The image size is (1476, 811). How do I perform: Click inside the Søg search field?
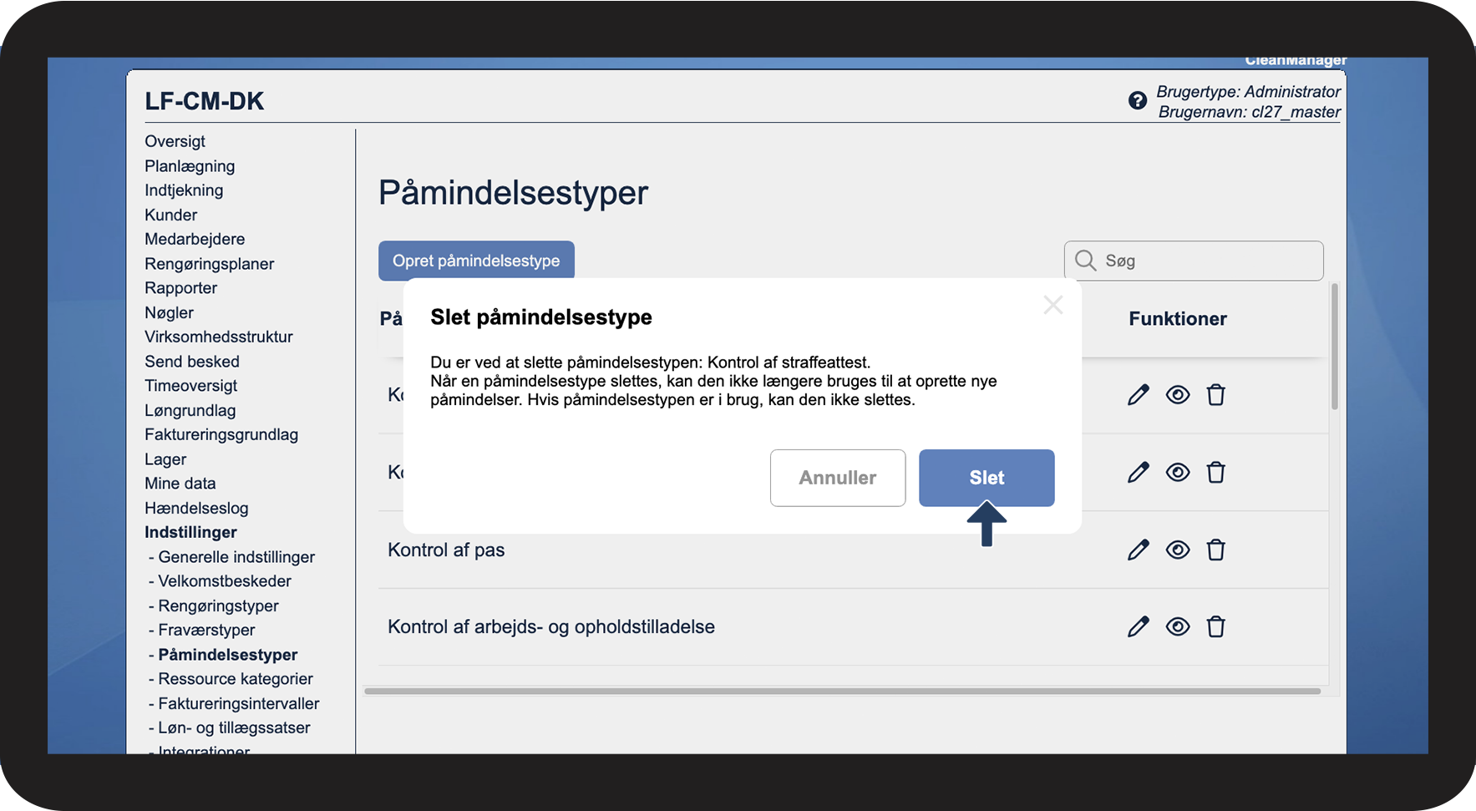pos(1194,260)
